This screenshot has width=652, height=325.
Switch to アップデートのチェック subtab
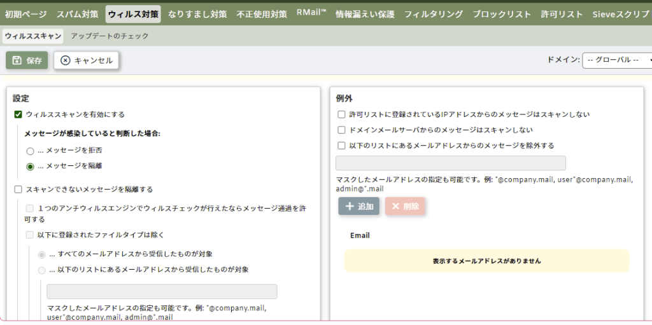[x=110, y=36]
